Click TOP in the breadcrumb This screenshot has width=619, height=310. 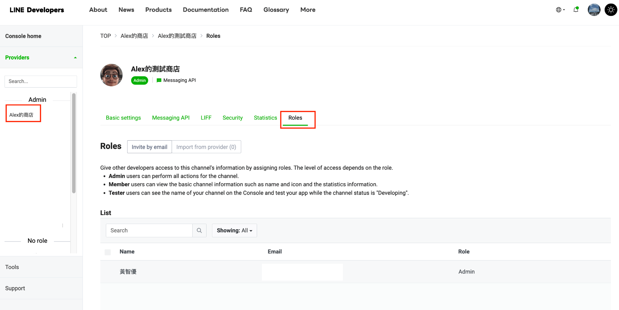[106, 36]
